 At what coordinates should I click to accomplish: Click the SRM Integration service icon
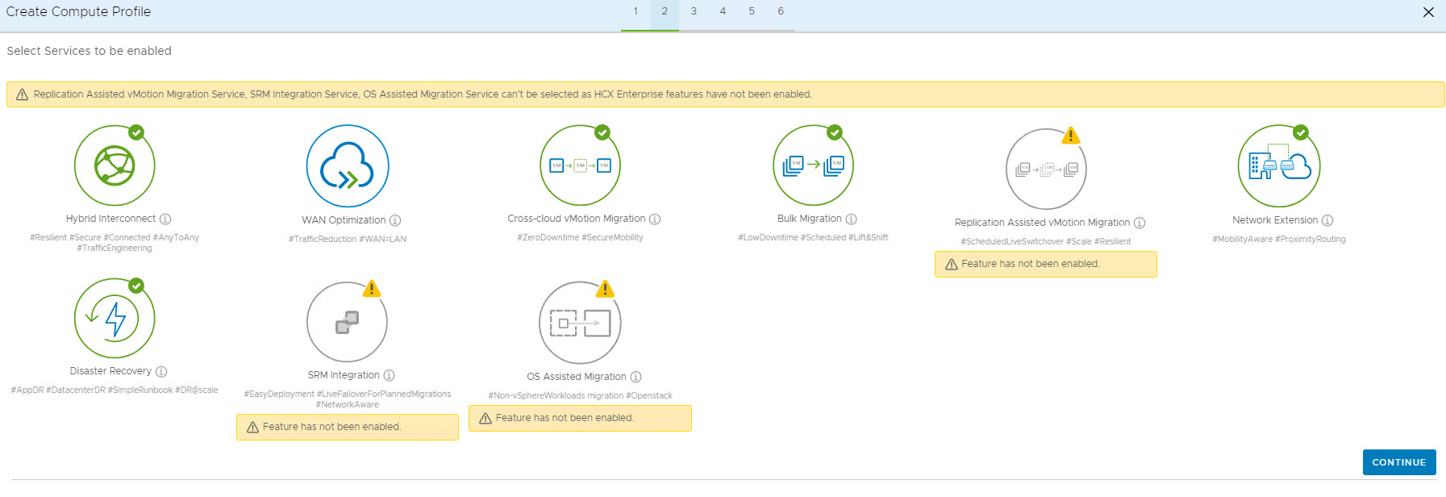(347, 322)
